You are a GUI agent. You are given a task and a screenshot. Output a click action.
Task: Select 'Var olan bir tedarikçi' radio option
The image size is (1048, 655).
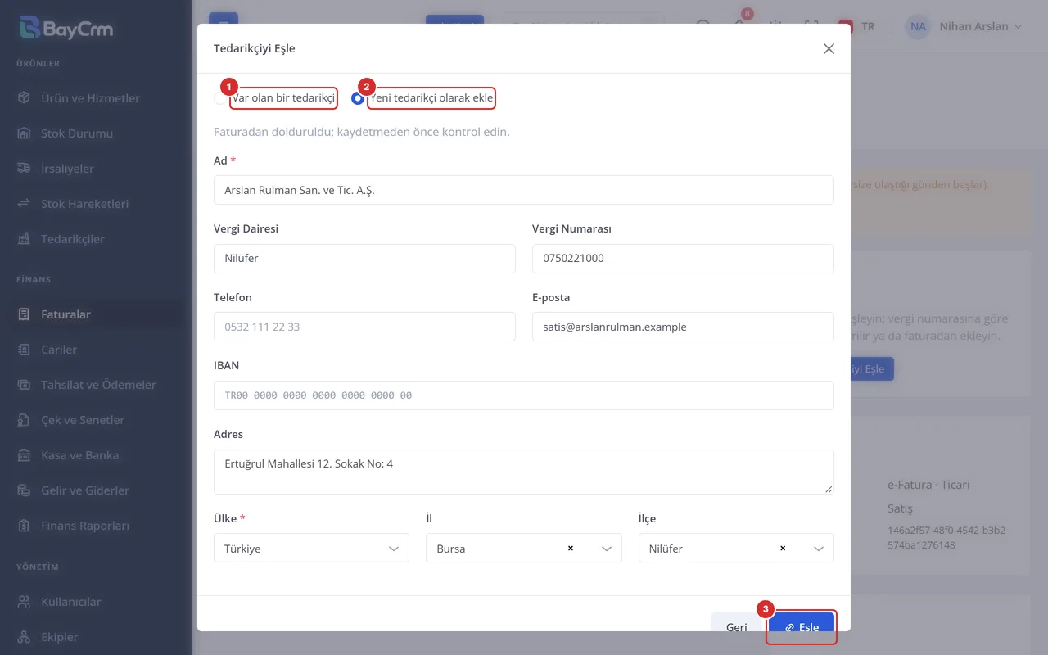click(x=219, y=98)
